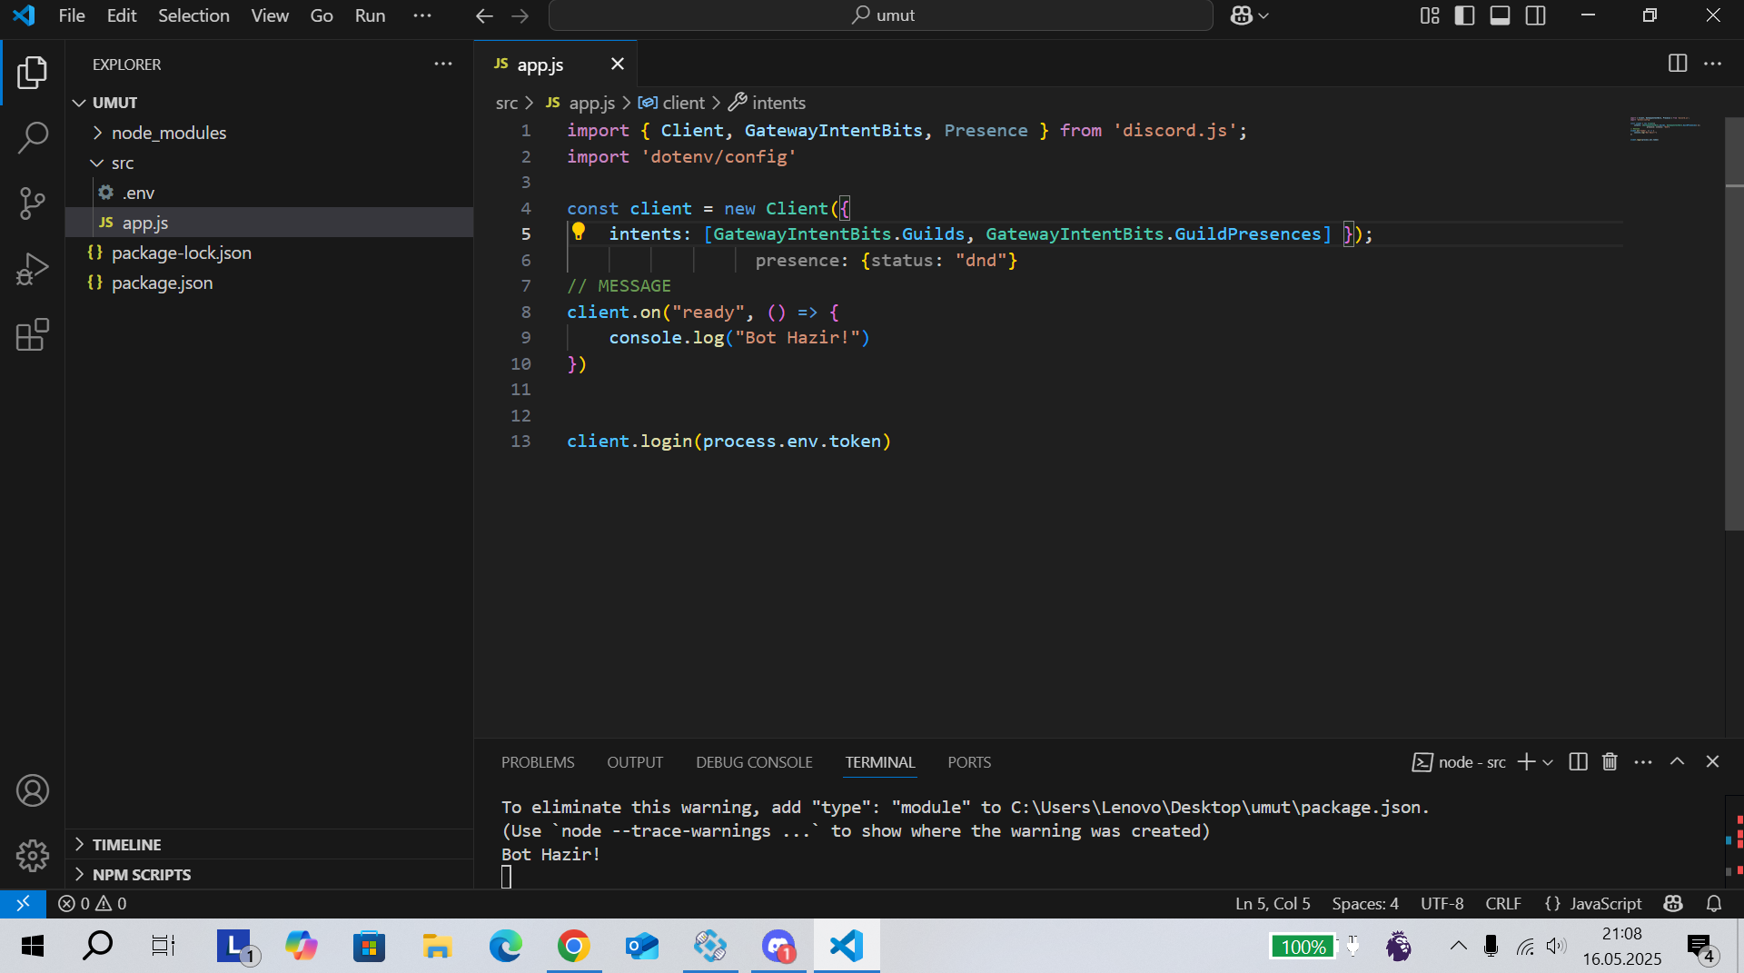The width and height of the screenshot is (1744, 973).
Task: Change end of line sequence CRLF
Action: pyautogui.click(x=1503, y=903)
